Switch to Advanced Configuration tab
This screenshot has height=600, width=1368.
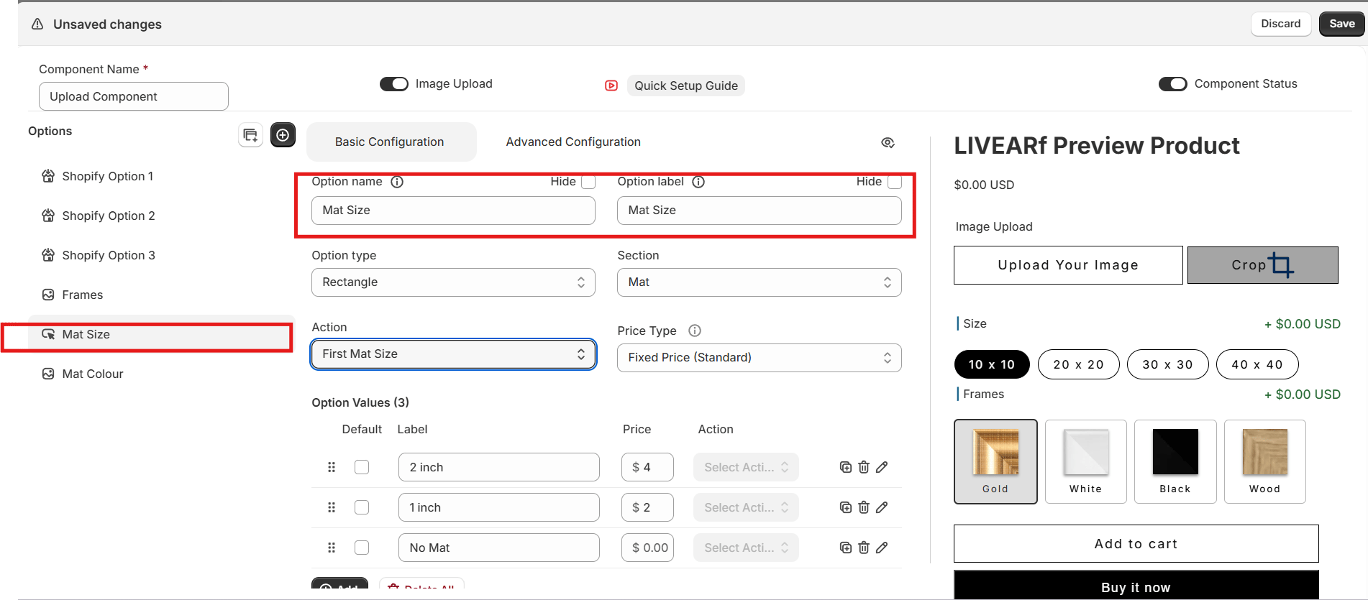(573, 142)
